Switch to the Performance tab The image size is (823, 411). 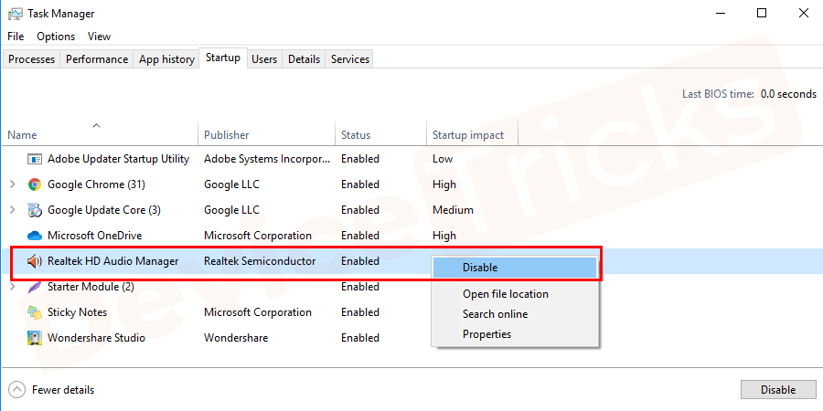[97, 59]
